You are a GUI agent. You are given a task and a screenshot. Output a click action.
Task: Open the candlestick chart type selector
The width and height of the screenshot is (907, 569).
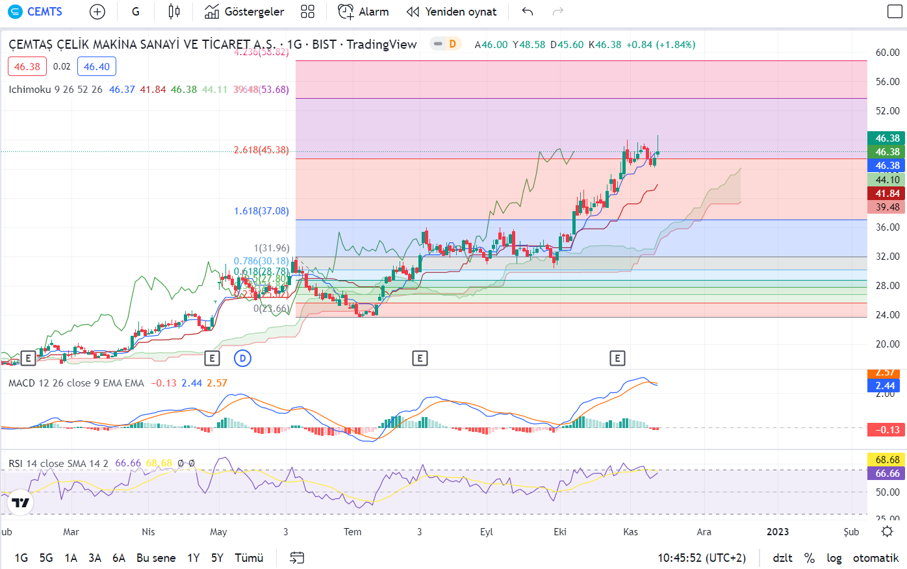coord(174,12)
